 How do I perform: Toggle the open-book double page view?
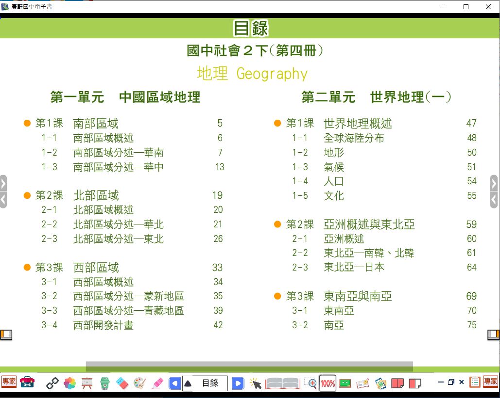[x=282, y=383]
